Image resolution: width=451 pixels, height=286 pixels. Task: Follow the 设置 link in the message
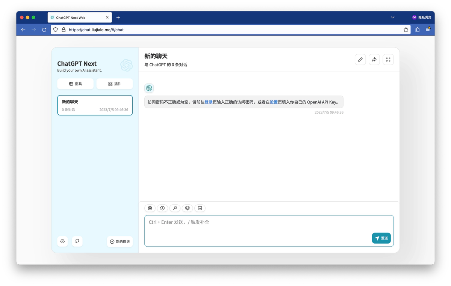tap(274, 102)
